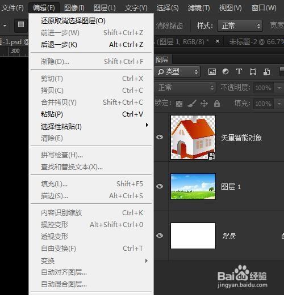This screenshot has width=284, height=295.
Task: Choose 自动对齐图层... menu entry
Action: pyautogui.click(x=91, y=272)
